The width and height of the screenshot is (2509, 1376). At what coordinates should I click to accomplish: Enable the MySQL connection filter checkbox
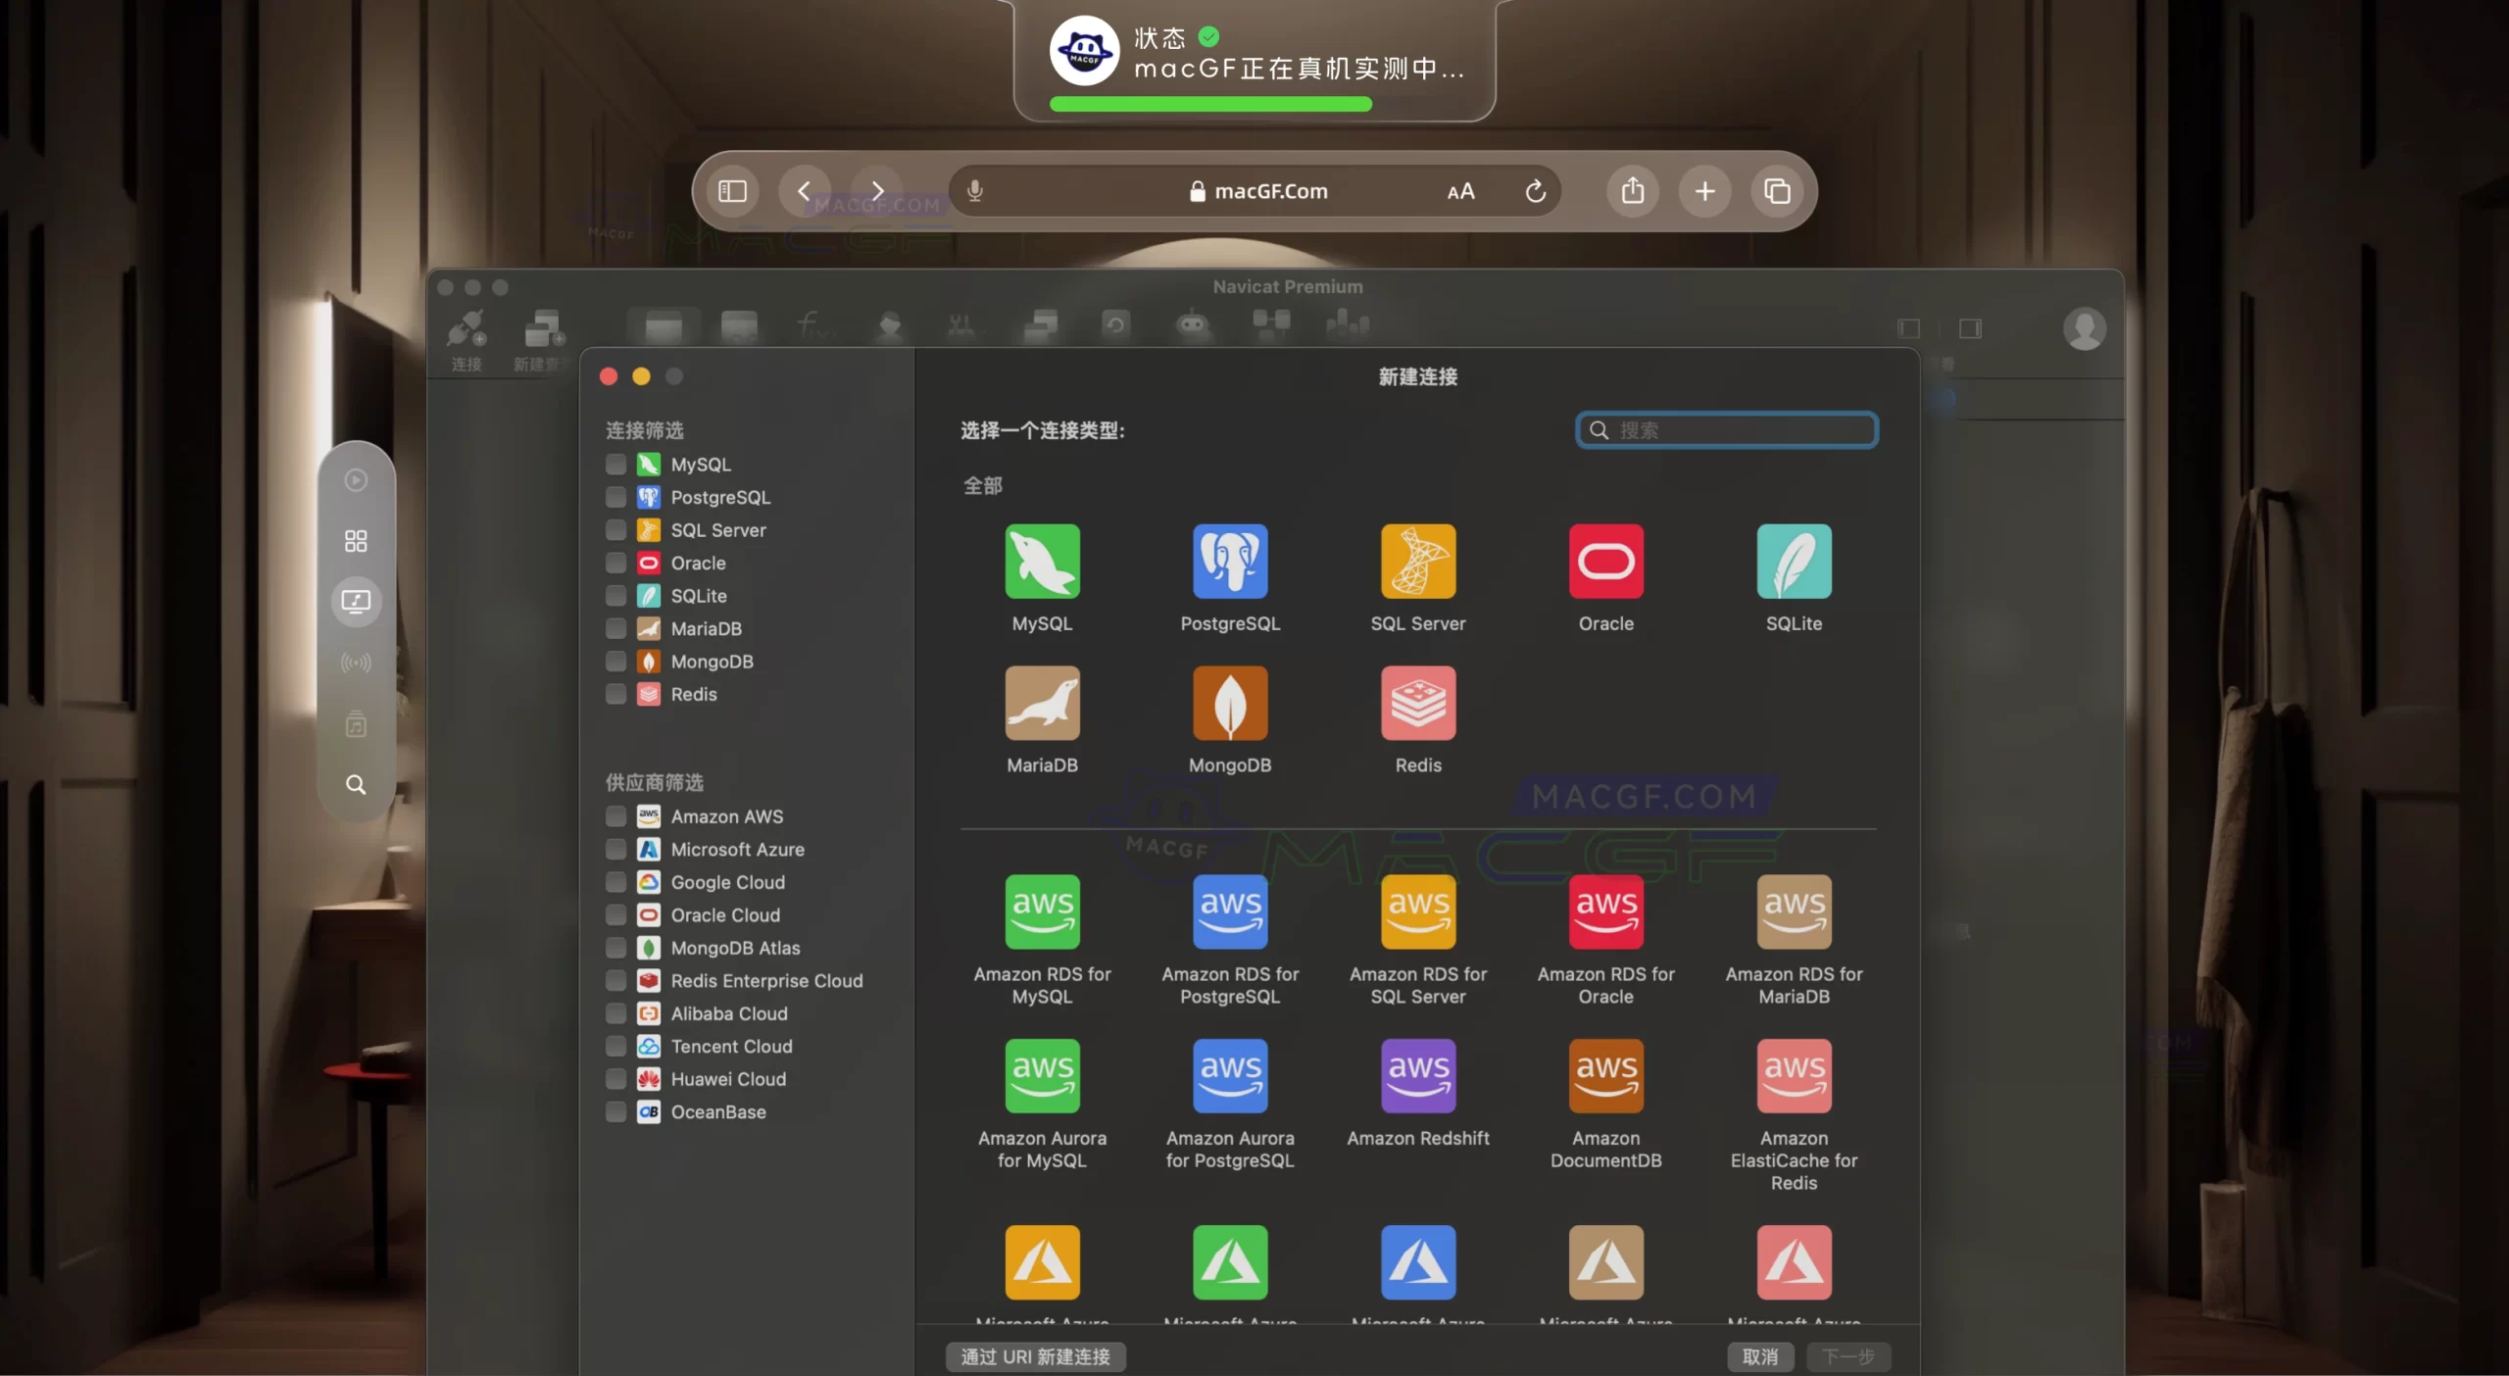coord(615,464)
